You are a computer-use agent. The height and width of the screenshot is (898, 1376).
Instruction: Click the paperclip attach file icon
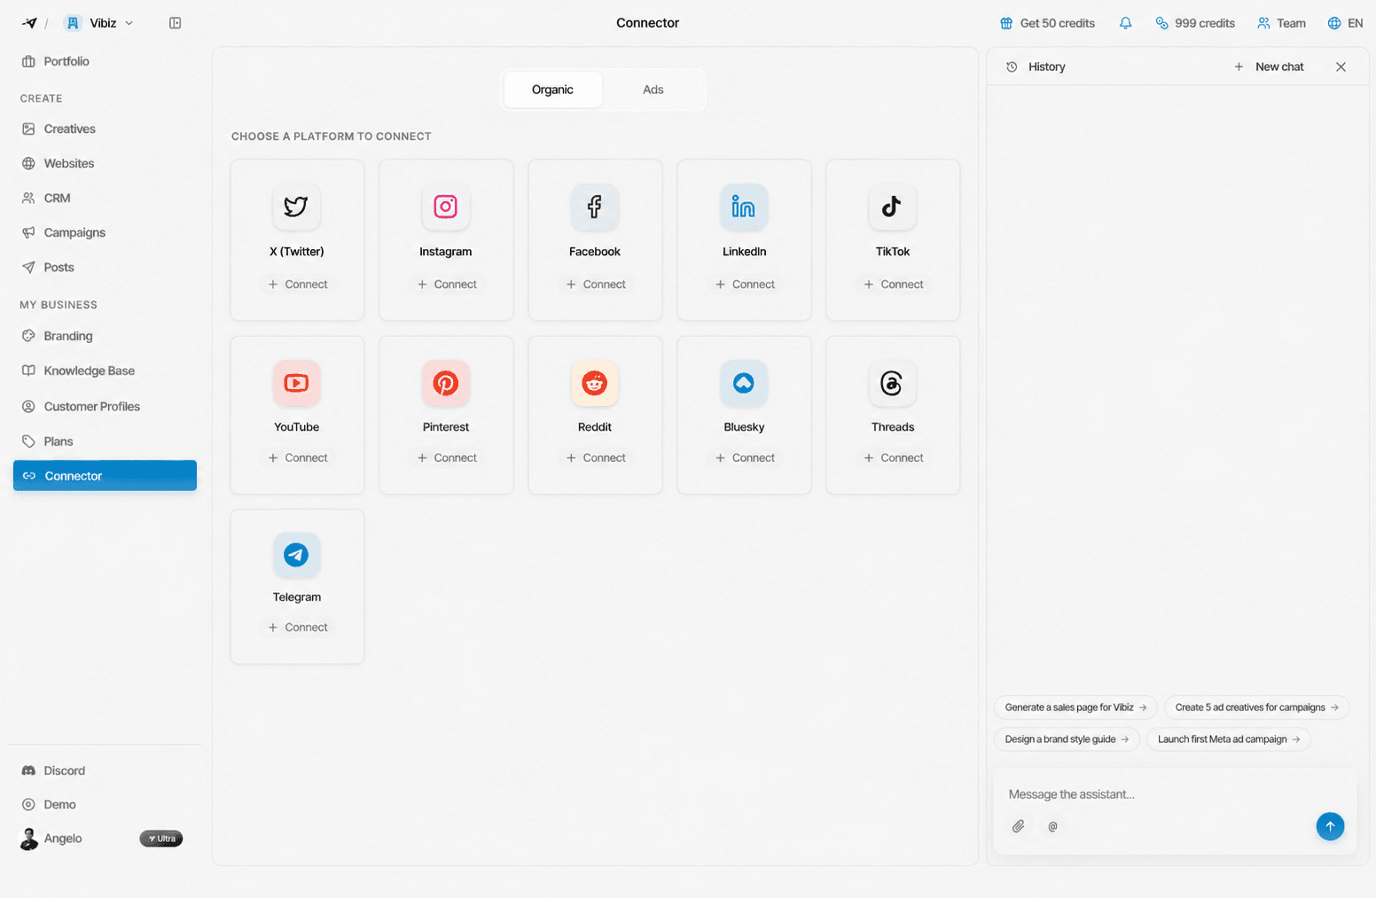tap(1019, 826)
